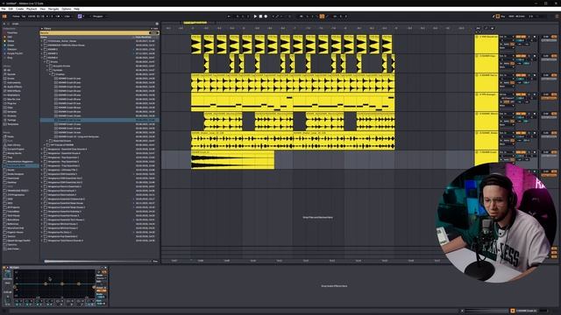Open the Phrygian scale dropdown
Screen dimensions: 561x315
point(99,16)
